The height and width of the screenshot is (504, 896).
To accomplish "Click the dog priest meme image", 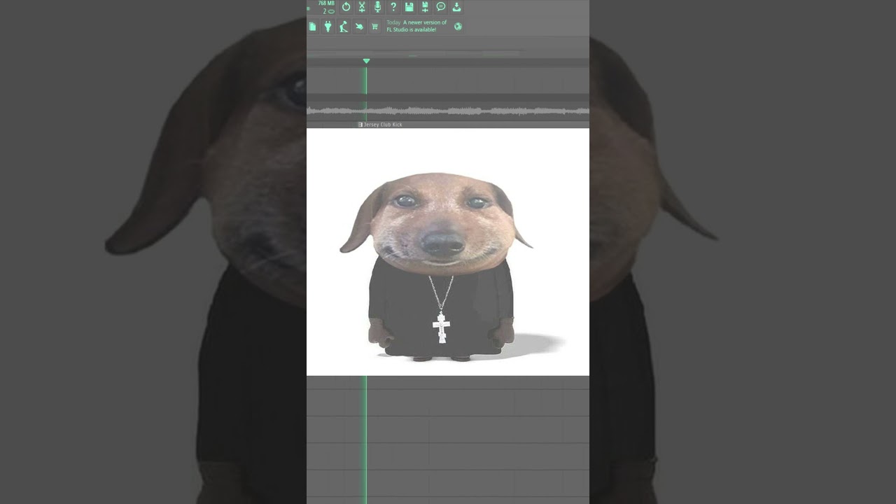I will point(448,252).
